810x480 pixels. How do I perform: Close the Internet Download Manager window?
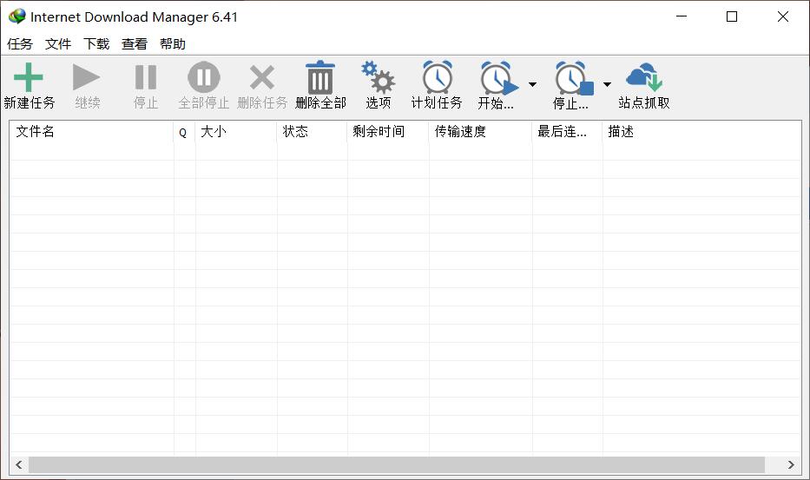click(782, 16)
